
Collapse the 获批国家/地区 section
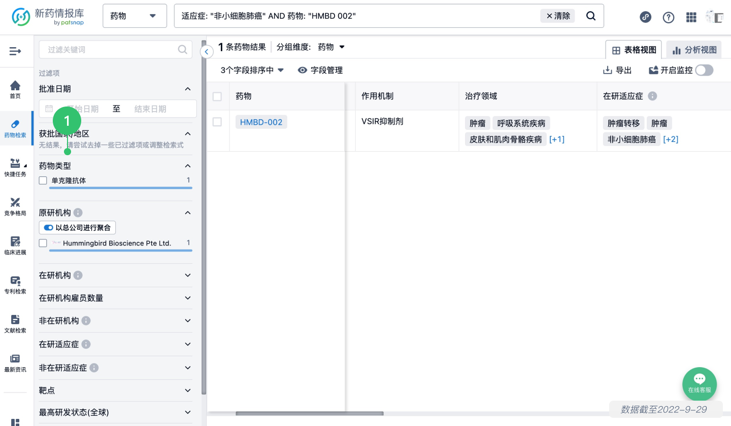click(x=188, y=133)
